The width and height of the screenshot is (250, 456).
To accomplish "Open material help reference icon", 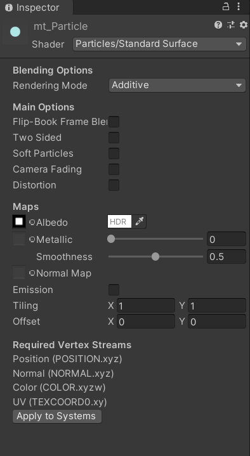I will (x=218, y=25).
